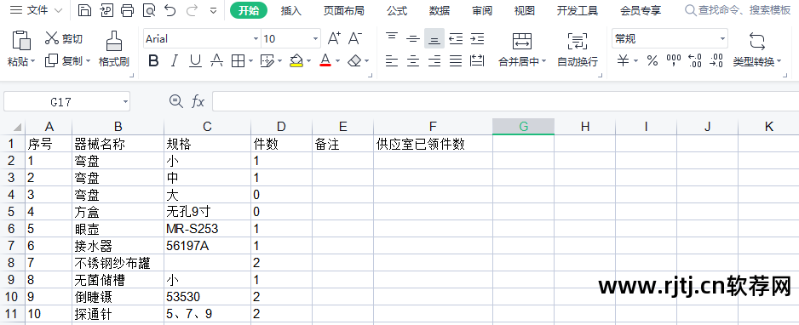799x325 pixels.
Task: Redo the last action
Action: (193, 10)
